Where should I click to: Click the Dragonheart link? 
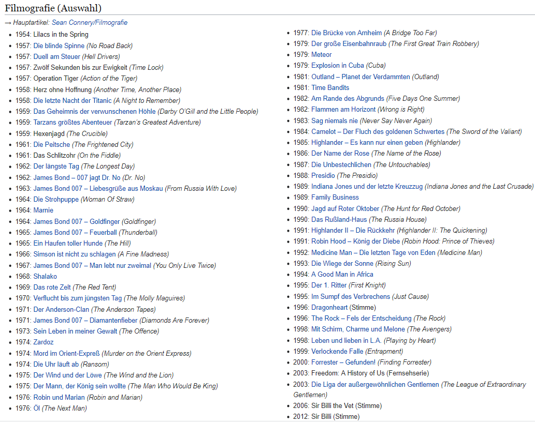coord(329,307)
